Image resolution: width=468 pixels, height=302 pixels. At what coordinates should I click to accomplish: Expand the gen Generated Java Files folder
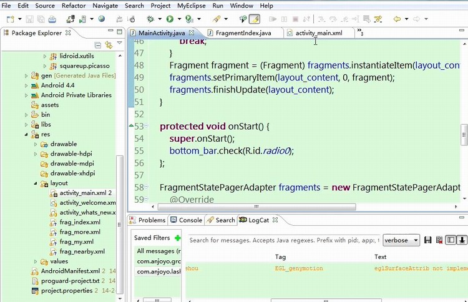[26, 75]
